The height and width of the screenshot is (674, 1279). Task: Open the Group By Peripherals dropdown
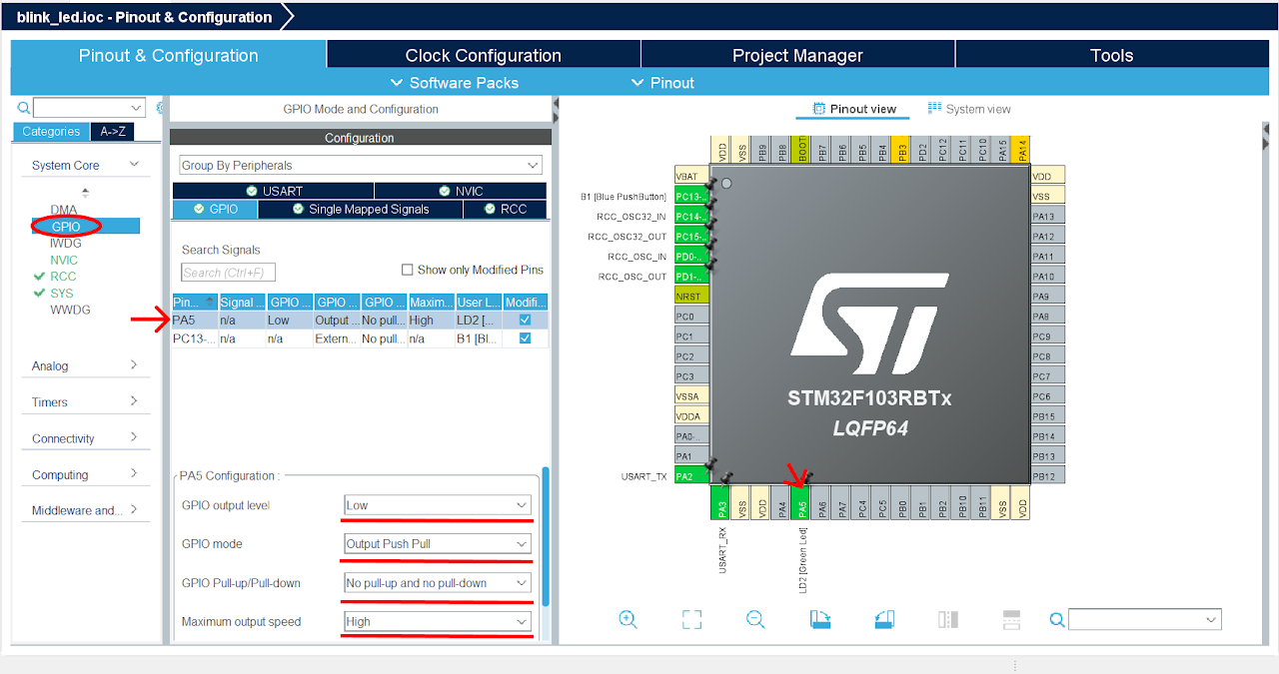[358, 164]
